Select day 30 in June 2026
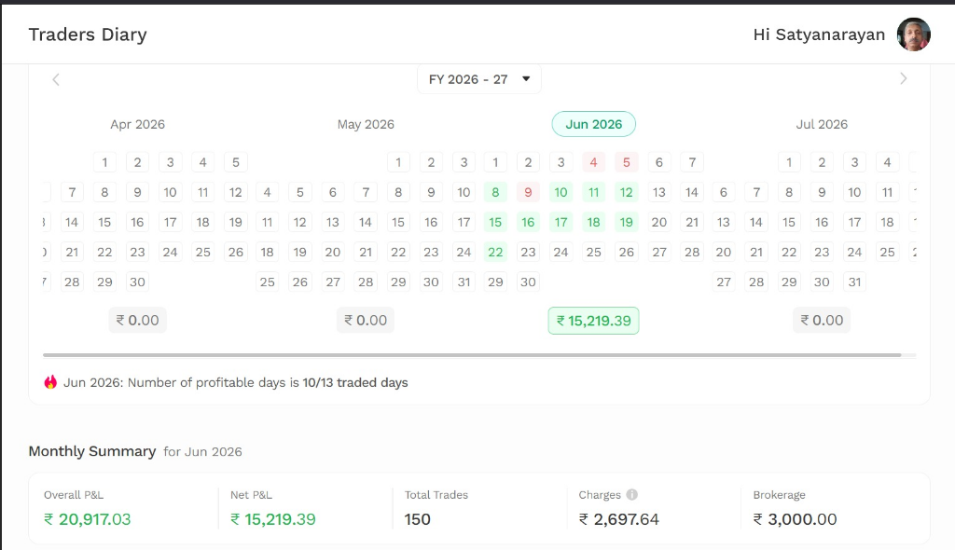Viewport: 955px width, 550px height. pos(528,282)
